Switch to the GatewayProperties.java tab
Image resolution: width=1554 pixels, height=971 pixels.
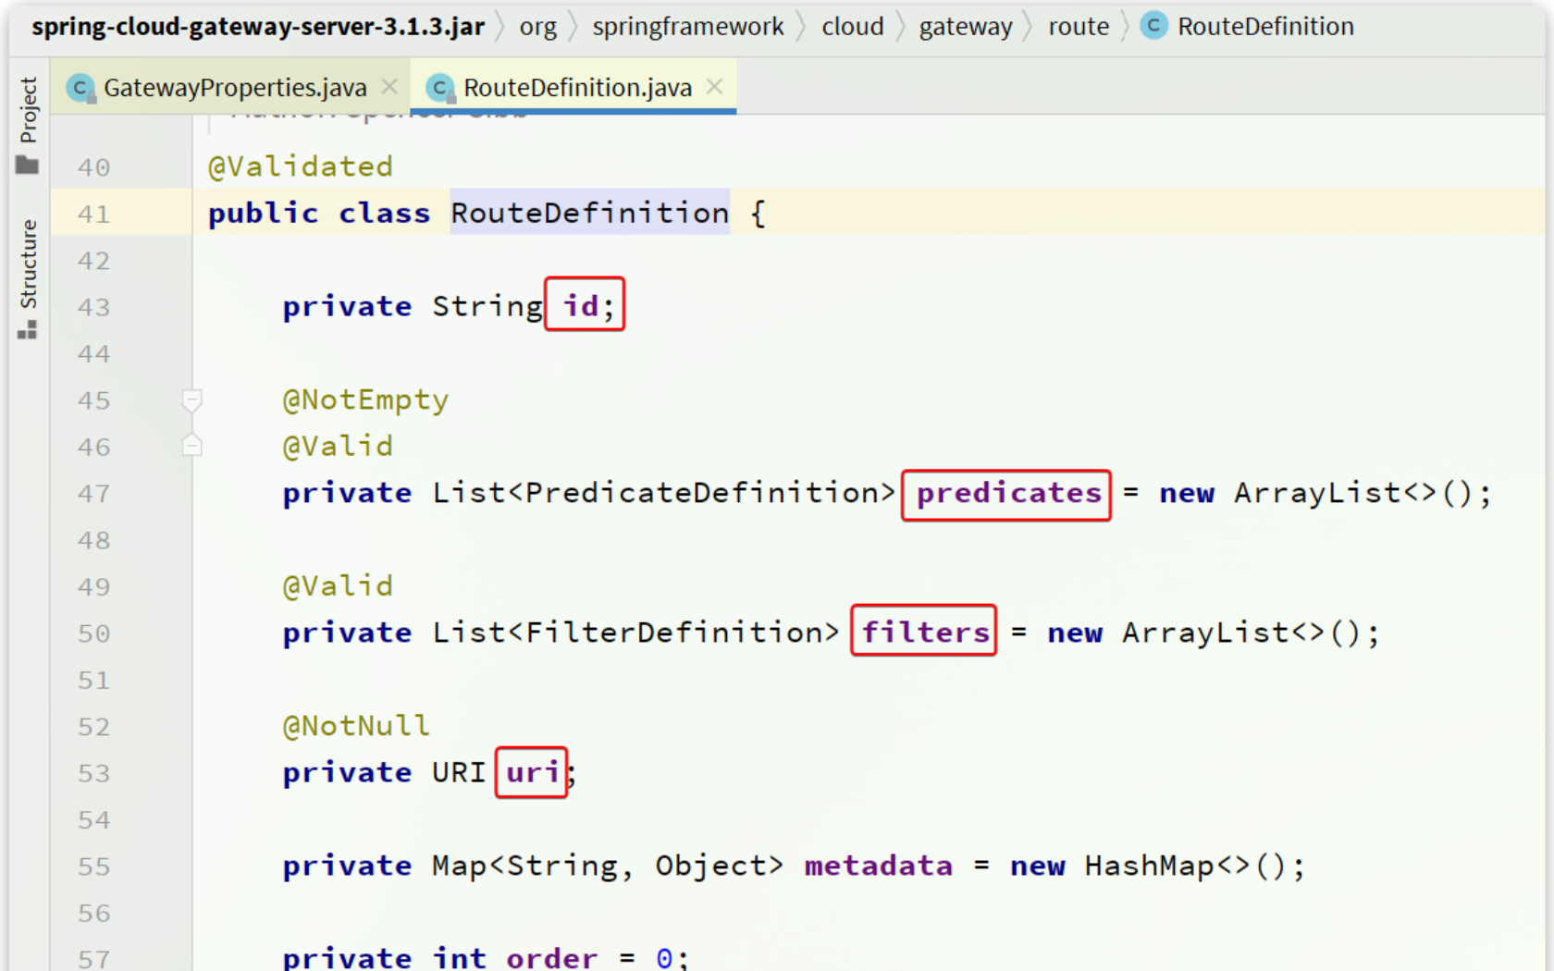(x=235, y=88)
